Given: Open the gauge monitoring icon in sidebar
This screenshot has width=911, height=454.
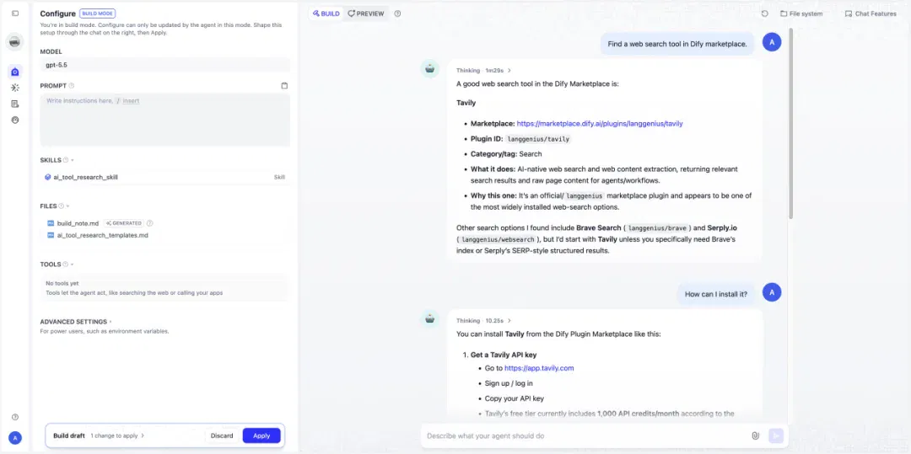Looking at the screenshot, I should click(x=15, y=120).
